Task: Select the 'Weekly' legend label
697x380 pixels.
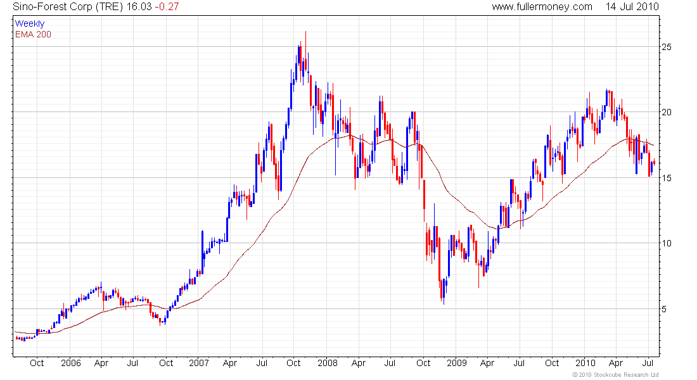Action: tap(30, 23)
